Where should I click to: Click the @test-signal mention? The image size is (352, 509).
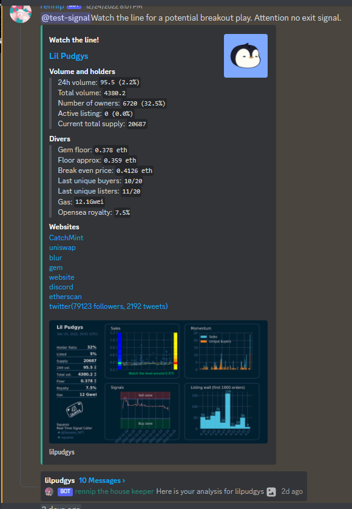pos(66,18)
